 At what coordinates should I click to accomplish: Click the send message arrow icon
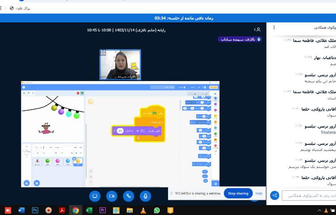point(275,195)
